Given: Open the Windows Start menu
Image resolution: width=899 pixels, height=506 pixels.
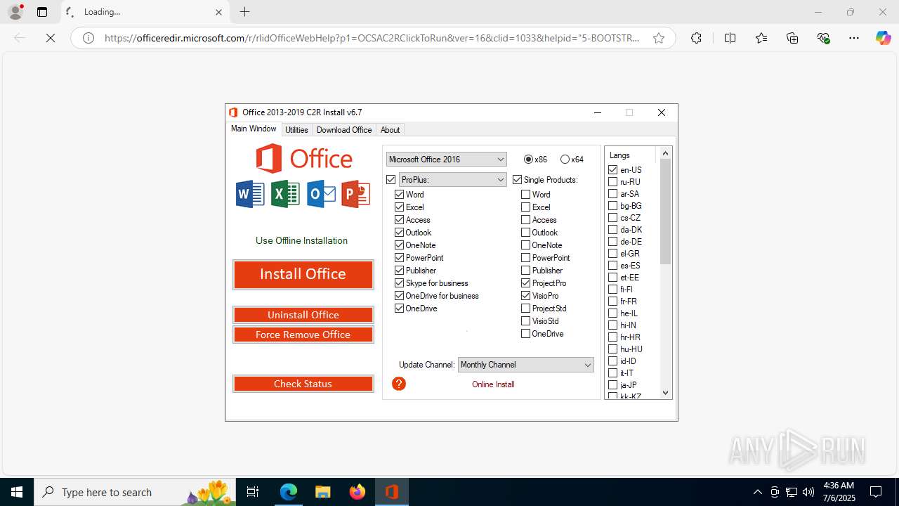Looking at the screenshot, I should [17, 492].
